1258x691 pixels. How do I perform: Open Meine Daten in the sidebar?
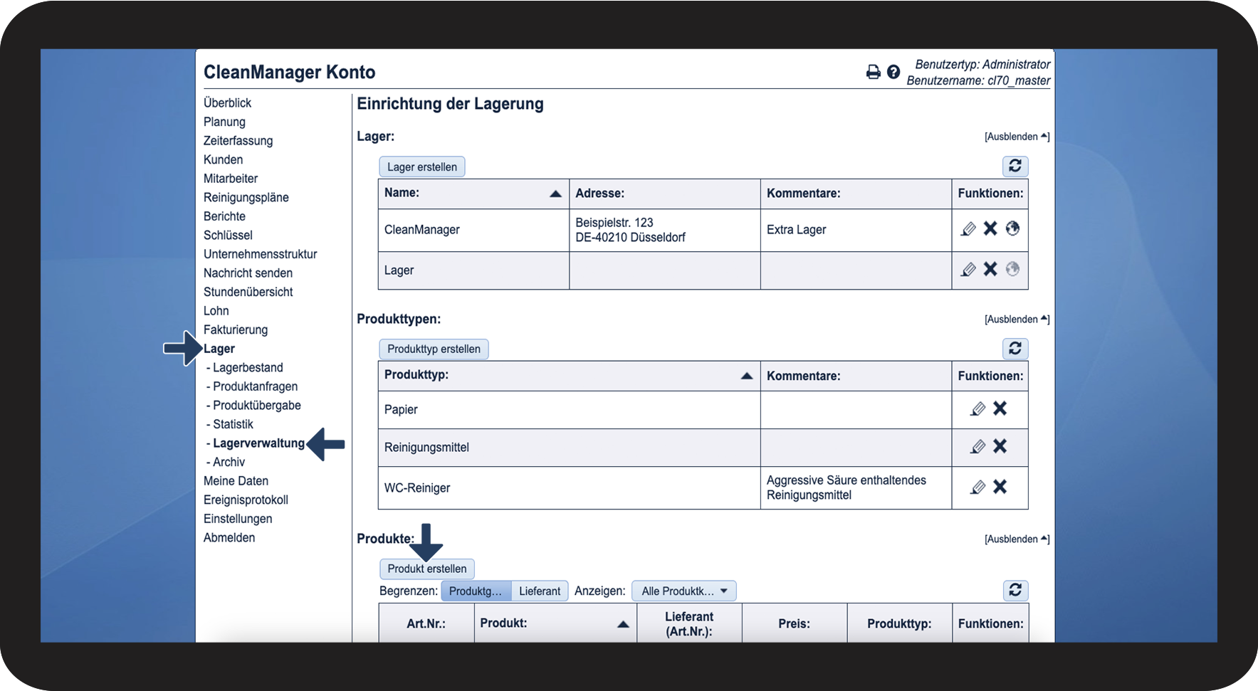tap(236, 480)
